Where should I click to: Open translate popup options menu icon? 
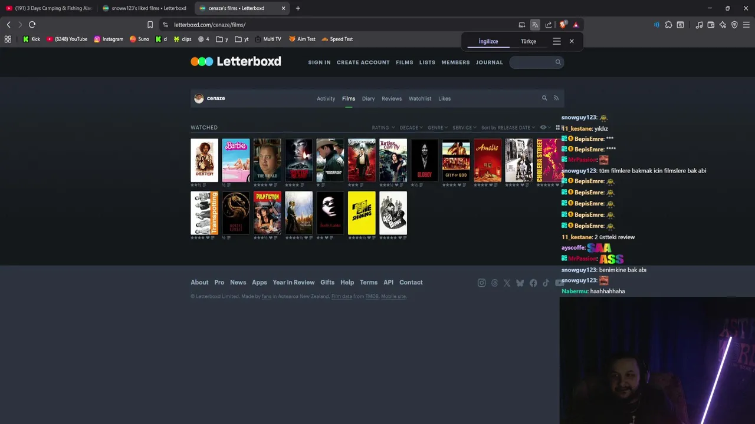[x=556, y=41]
